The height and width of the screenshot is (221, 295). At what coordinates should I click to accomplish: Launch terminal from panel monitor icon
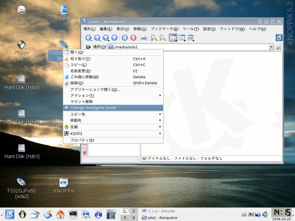(73, 214)
